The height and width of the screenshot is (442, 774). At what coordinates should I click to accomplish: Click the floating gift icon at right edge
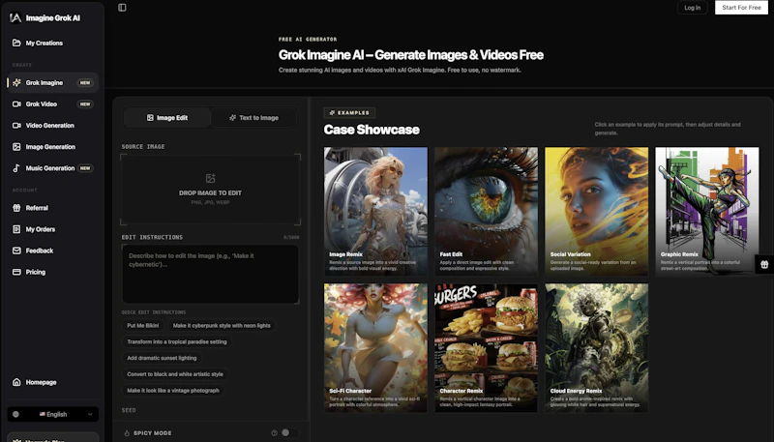coord(764,264)
